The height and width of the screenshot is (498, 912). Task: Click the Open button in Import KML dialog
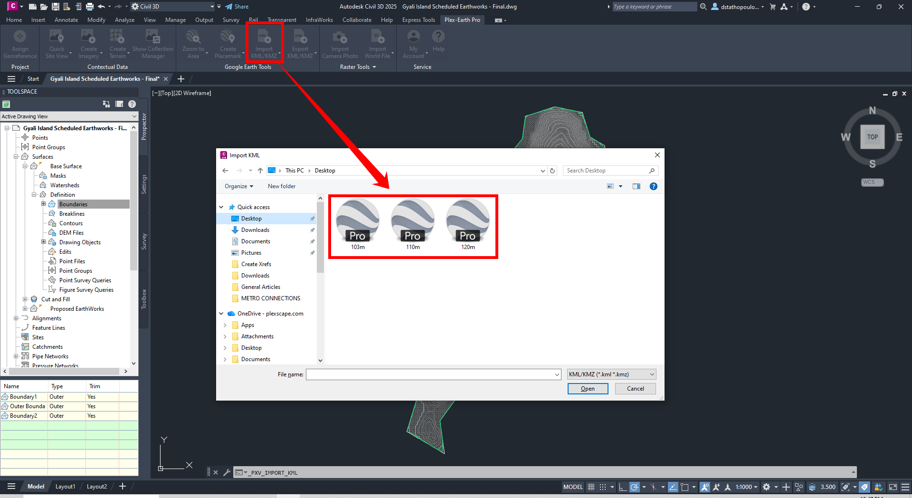[x=588, y=389]
